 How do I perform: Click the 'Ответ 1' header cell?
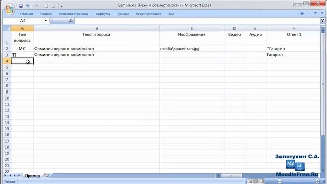tap(294, 38)
